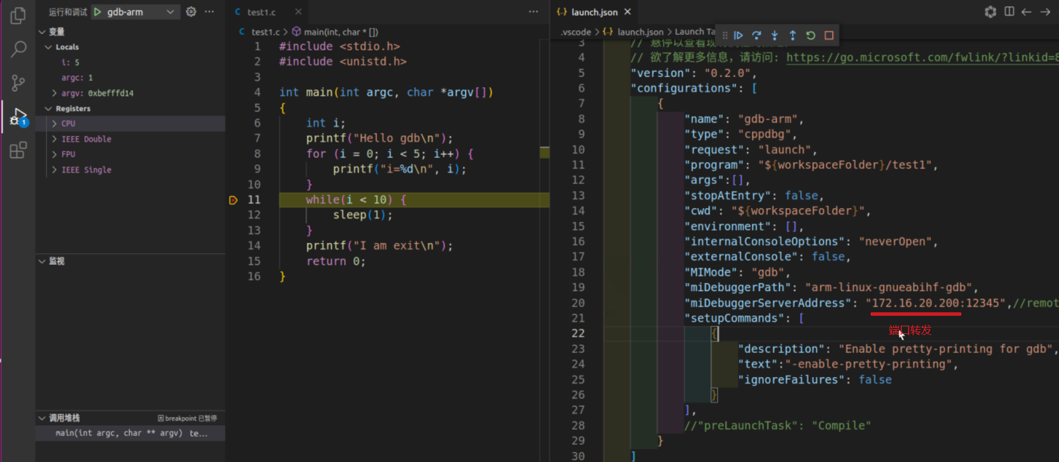Click the //"preLaunchTask": "Compile" comment

click(x=778, y=426)
